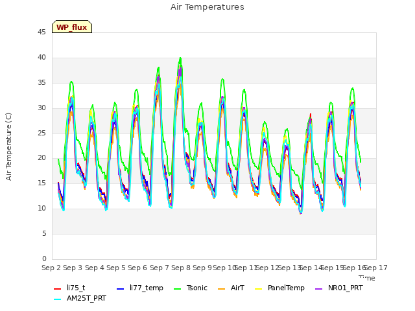Click the Sep 3 x-axis tick label
Screen dimensions: 415x311
(73, 268)
